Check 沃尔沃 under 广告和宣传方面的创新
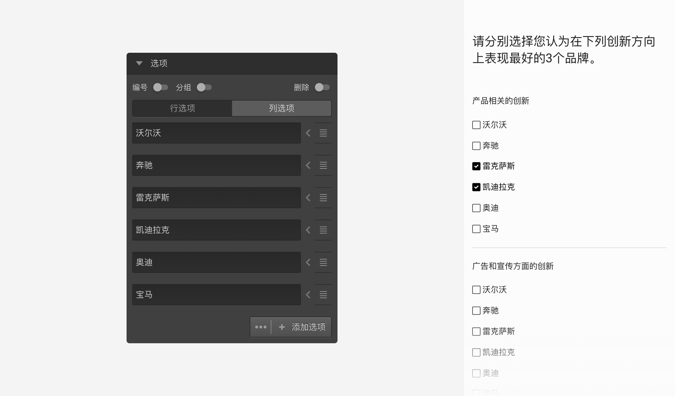Screen dimensions: 675x396 [x=476, y=290]
